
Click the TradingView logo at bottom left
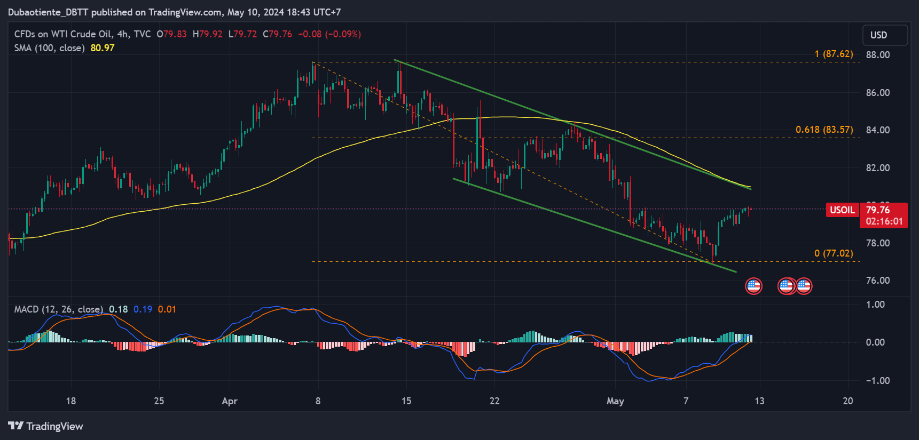coord(46,426)
